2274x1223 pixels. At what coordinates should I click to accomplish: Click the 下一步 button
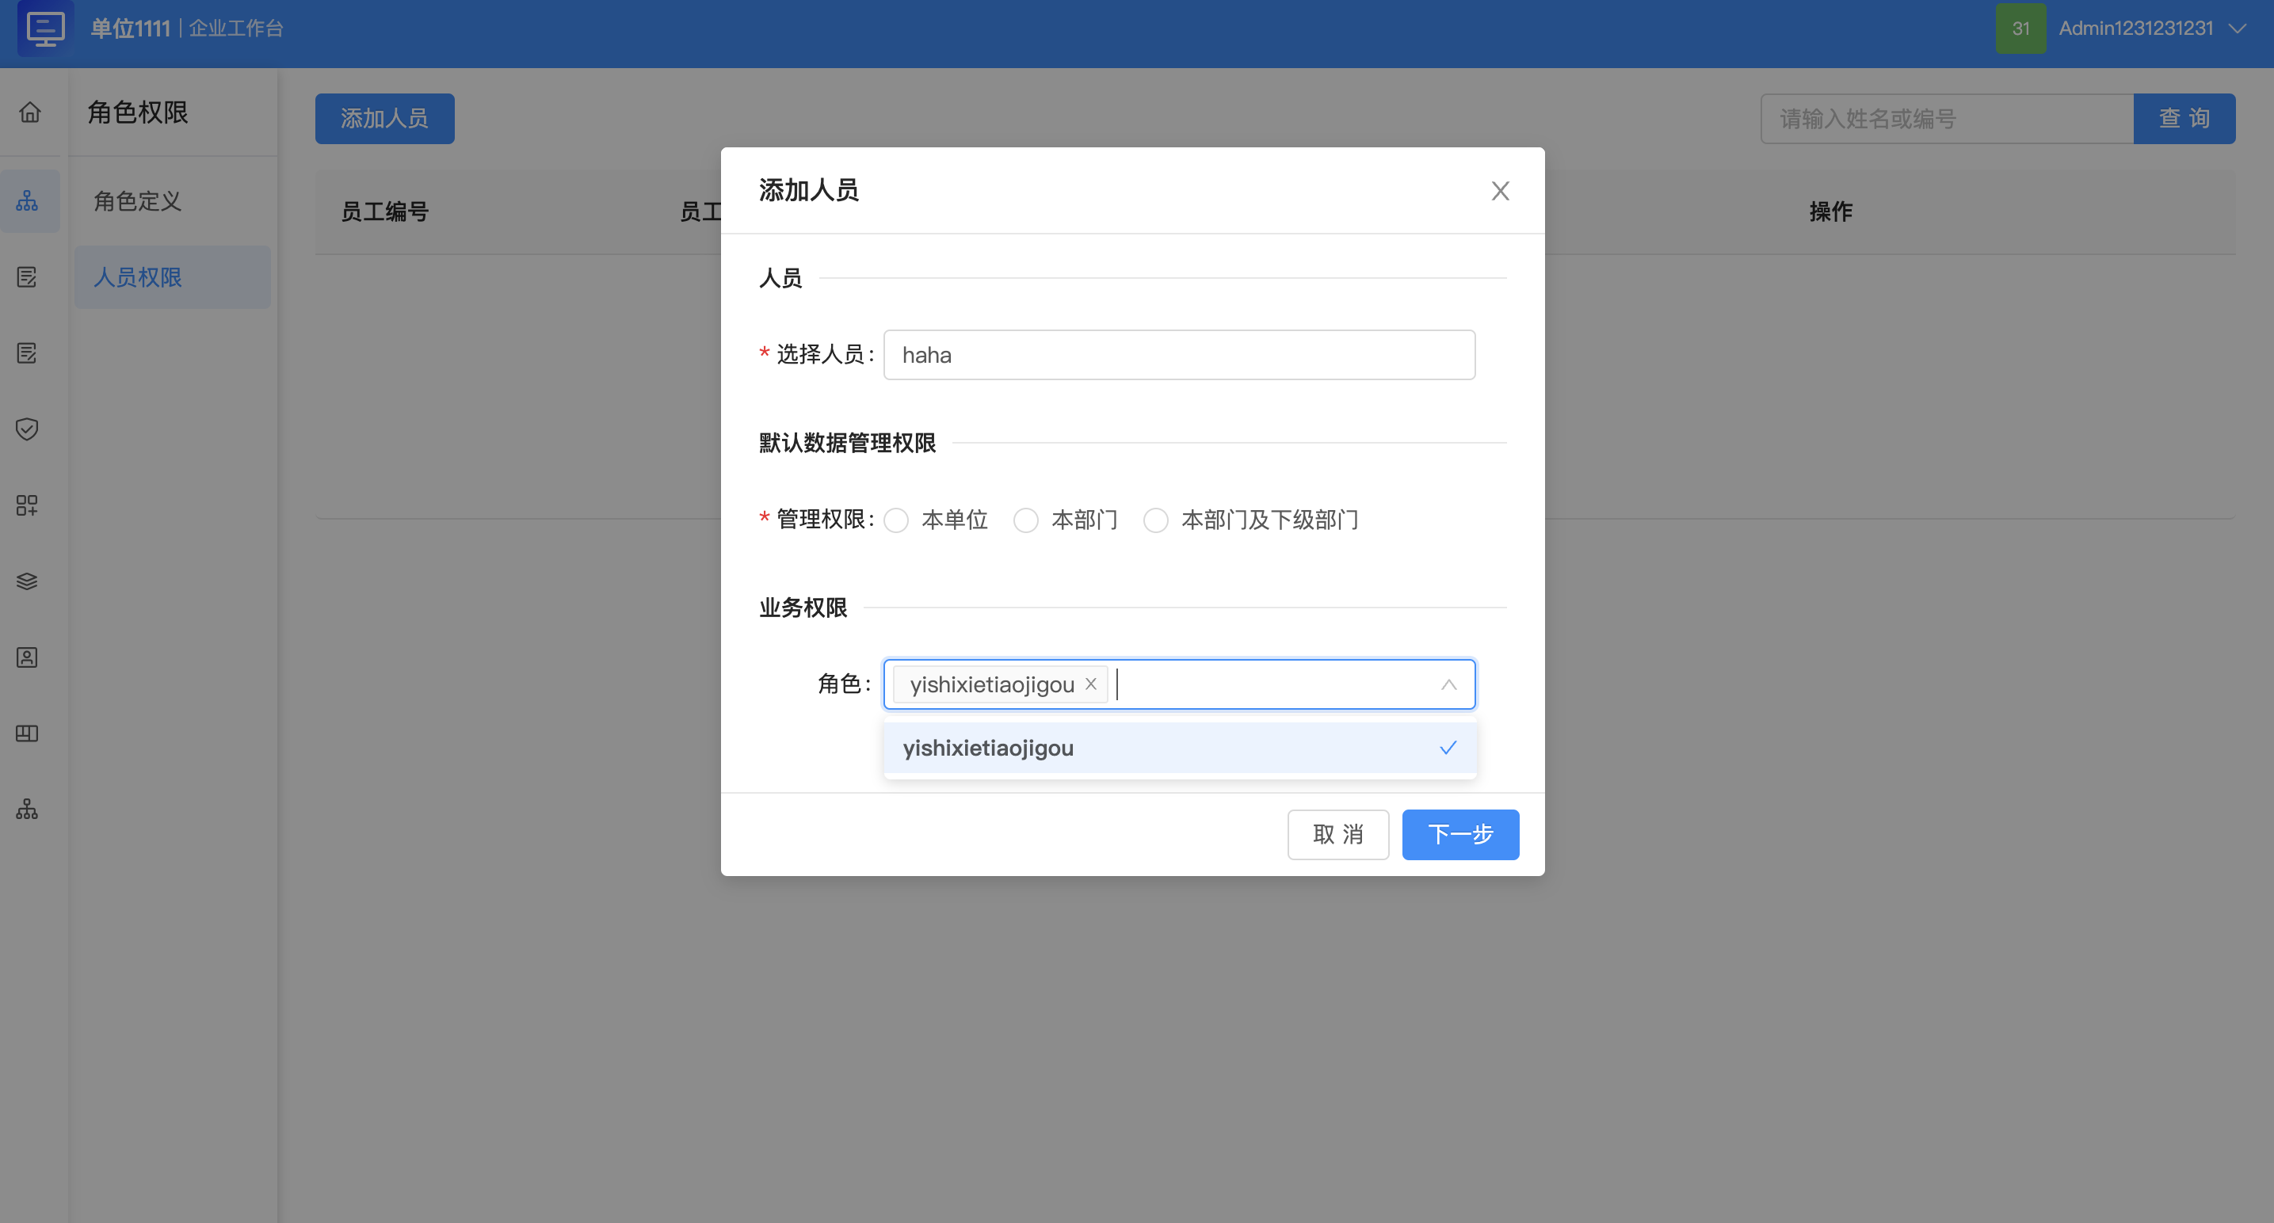click(x=1460, y=834)
